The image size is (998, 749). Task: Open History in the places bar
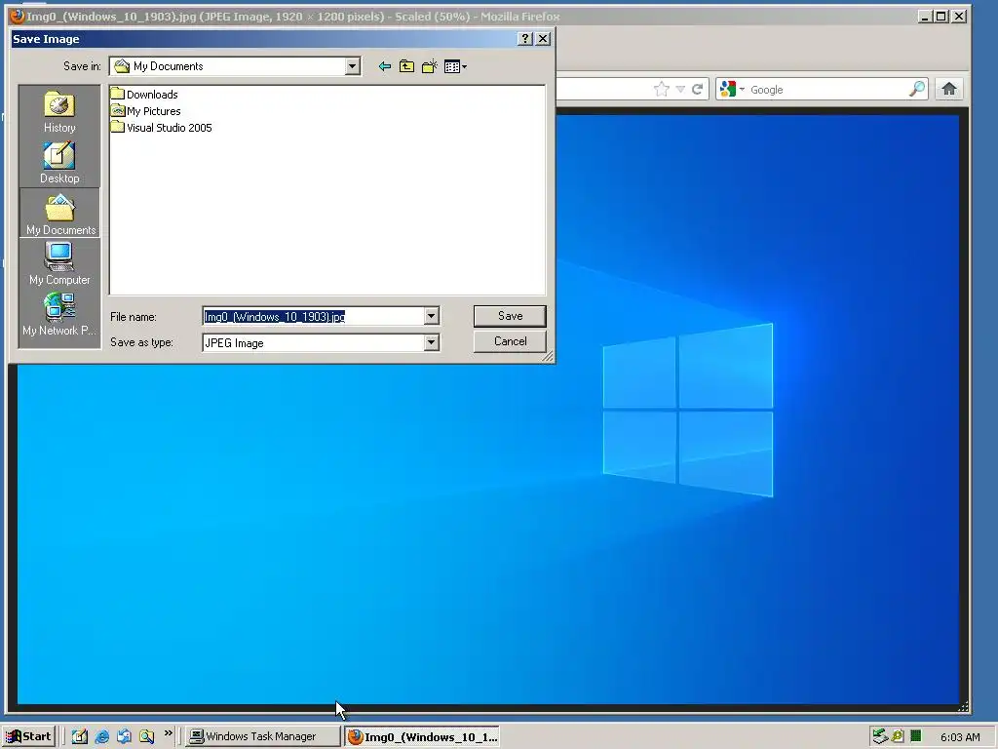(59, 112)
